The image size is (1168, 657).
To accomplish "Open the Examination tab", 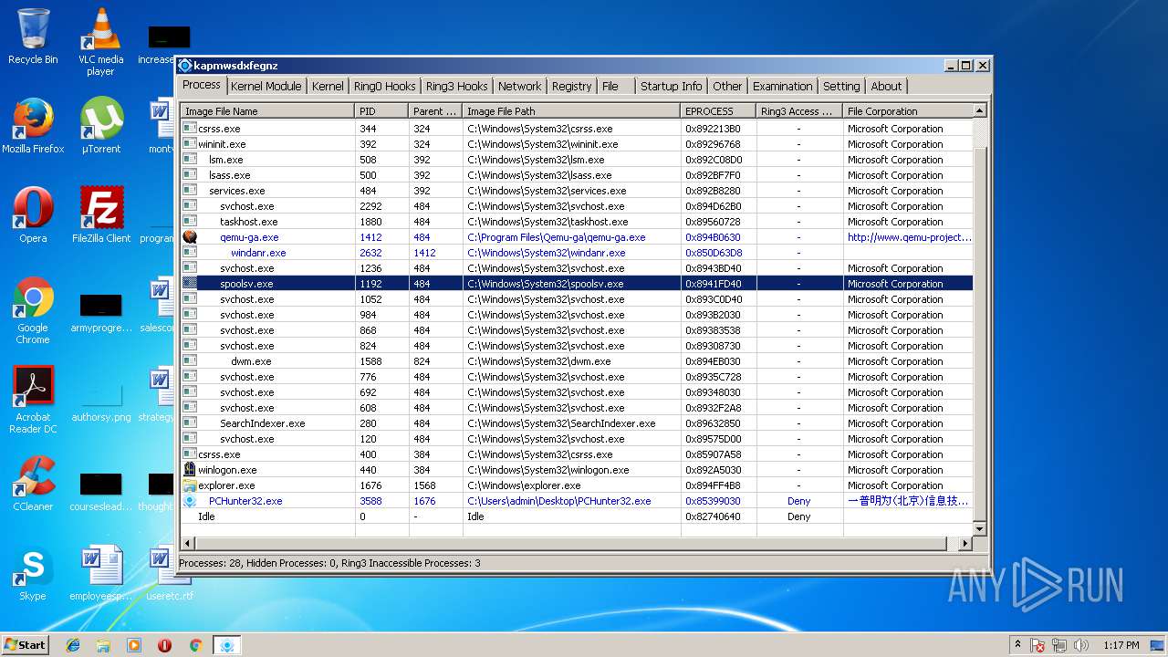I will click(x=782, y=86).
